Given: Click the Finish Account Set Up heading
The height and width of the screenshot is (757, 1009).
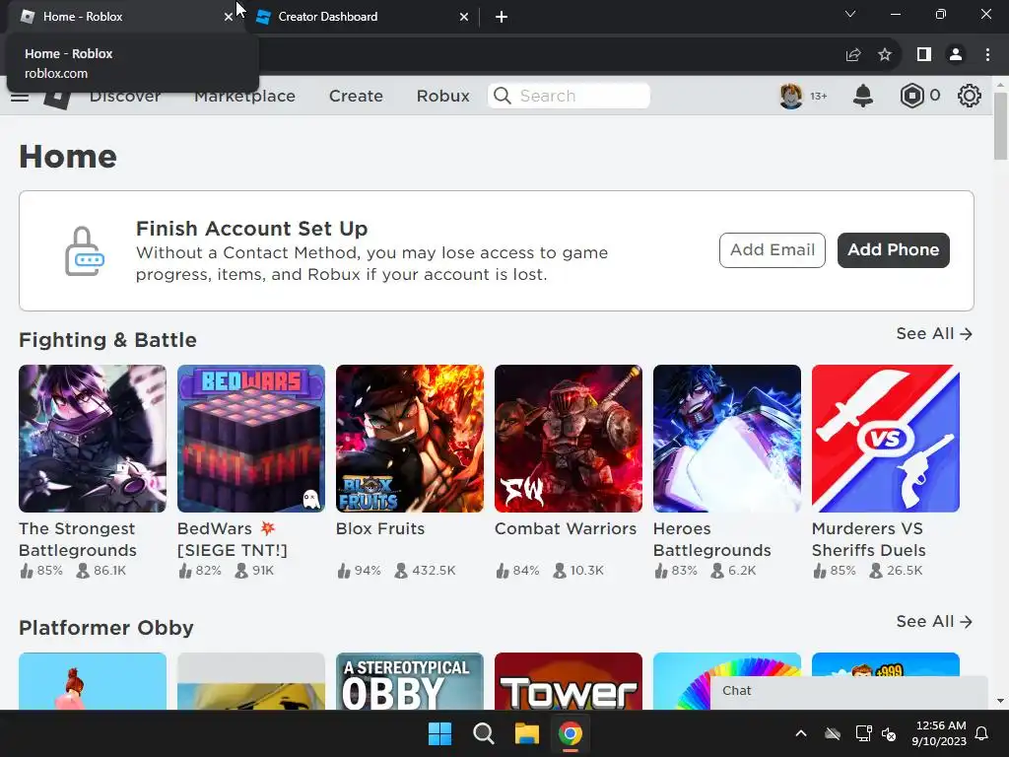Looking at the screenshot, I should [x=251, y=229].
